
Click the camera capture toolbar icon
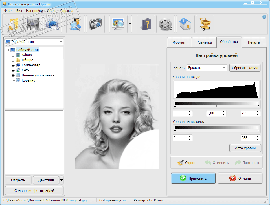[95, 24]
